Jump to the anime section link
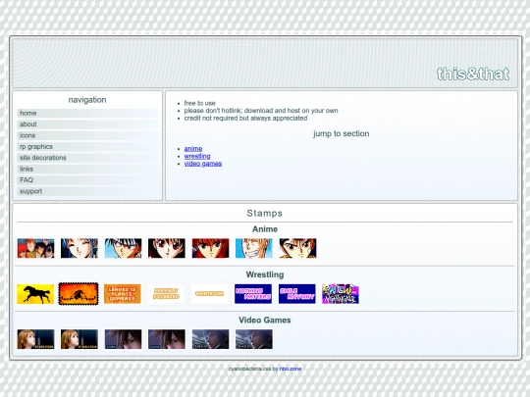This screenshot has height=397, width=530. pyautogui.click(x=193, y=149)
